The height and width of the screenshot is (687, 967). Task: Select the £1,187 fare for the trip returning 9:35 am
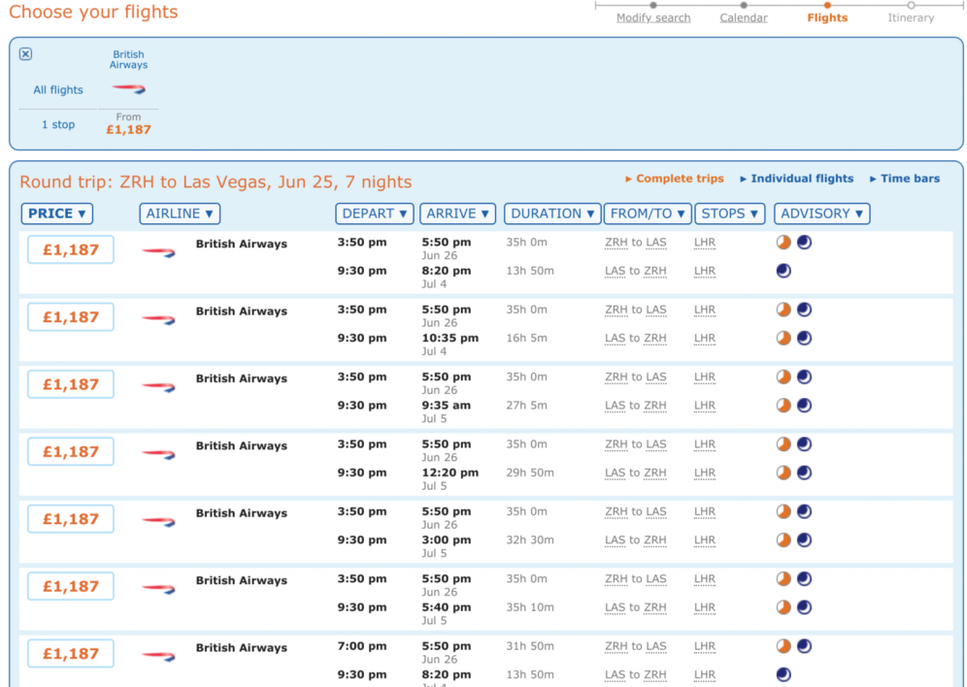[x=70, y=384]
